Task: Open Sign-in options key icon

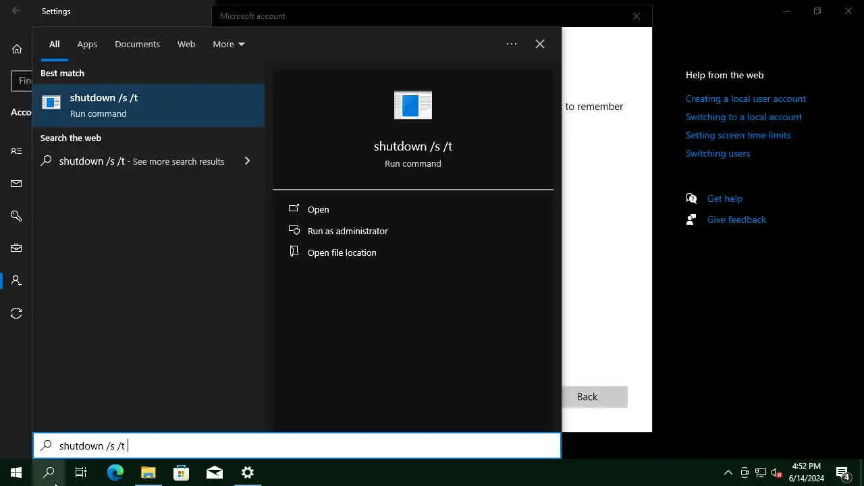Action: (x=16, y=216)
